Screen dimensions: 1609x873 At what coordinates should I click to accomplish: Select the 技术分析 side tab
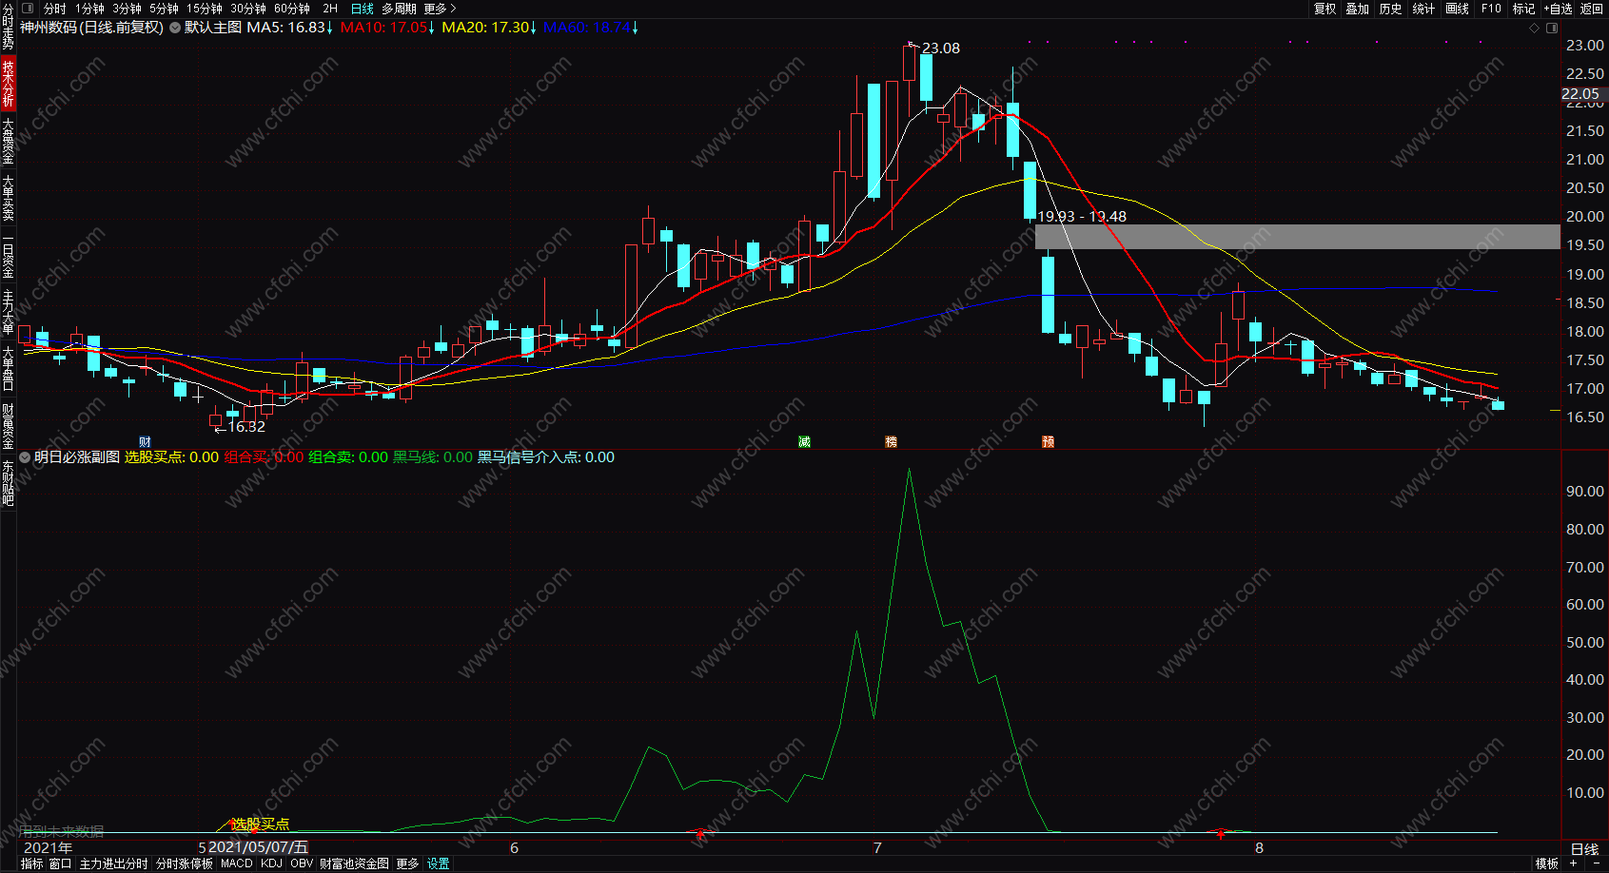point(8,83)
